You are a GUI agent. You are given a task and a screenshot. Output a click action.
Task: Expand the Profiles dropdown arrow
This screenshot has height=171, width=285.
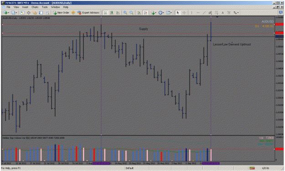coord(16,13)
